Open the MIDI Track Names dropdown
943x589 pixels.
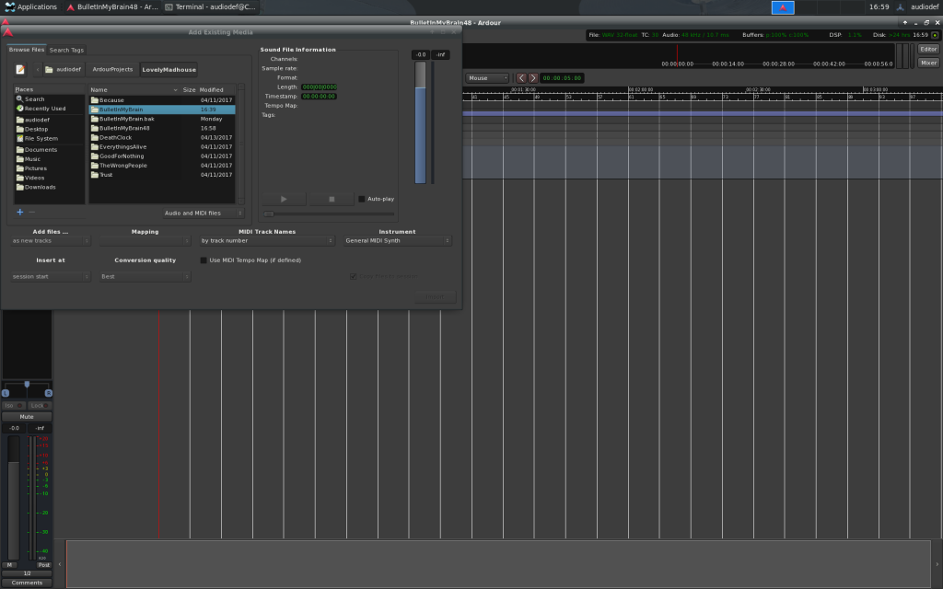(267, 241)
